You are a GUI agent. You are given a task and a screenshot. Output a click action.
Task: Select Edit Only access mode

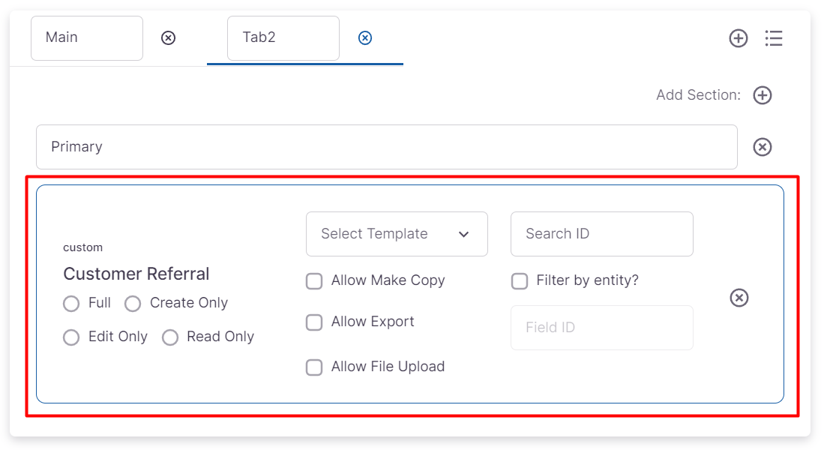click(71, 337)
